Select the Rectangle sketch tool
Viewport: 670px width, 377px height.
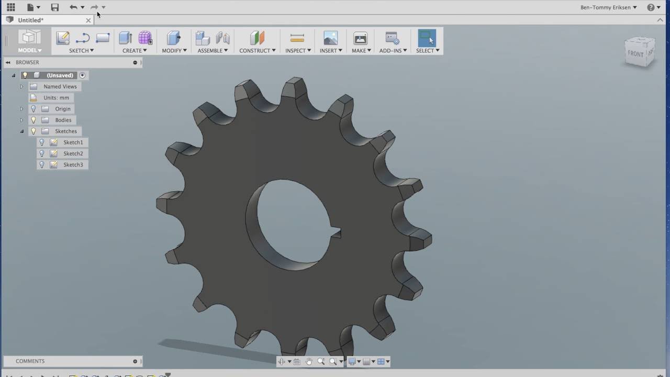103,38
